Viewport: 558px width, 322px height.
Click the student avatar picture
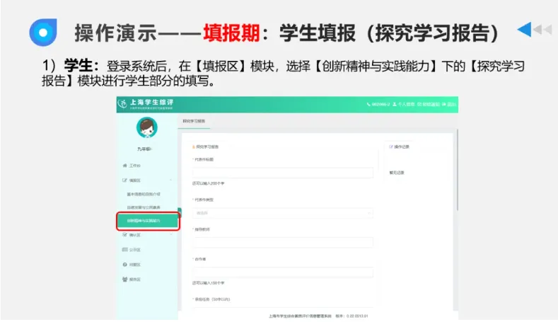(x=146, y=127)
